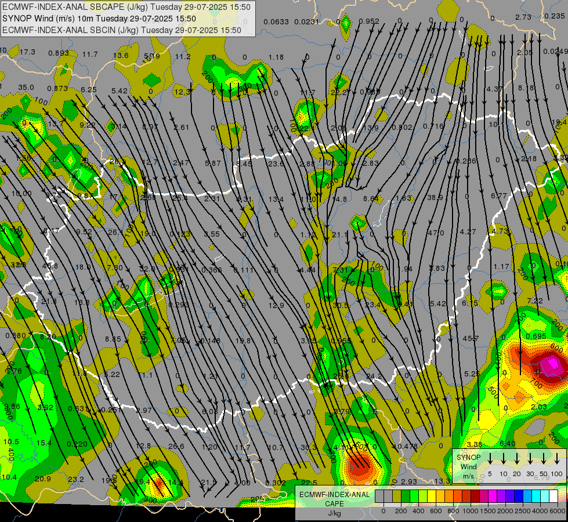Image resolution: width=568 pixels, height=522 pixels.
Task: Click the value 0.695 above the magenta core
Action: tap(536, 336)
